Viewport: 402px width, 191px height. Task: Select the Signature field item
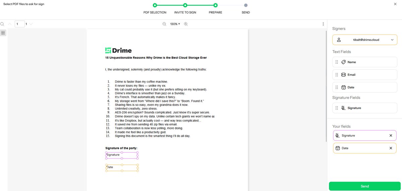coord(365,108)
